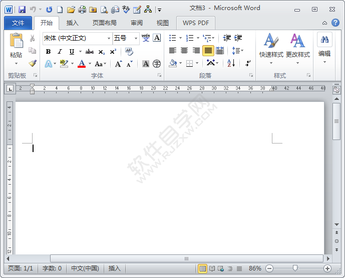Expand the 粘贴 paste options arrow
The height and width of the screenshot is (278, 345).
(16, 64)
